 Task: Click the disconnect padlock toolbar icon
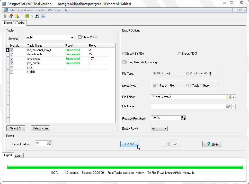coord(11,16)
